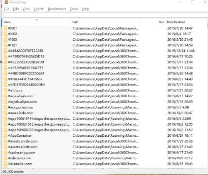Image resolution: width=208 pixels, height=175 pixels.
Task: Select the #cdn.tanx.com result row
Action: point(104,158)
